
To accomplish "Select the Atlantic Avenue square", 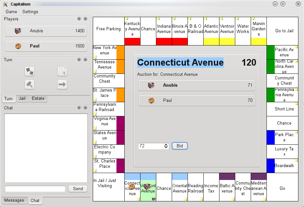I will click(211, 31).
